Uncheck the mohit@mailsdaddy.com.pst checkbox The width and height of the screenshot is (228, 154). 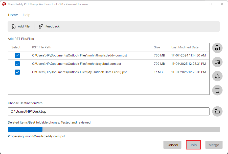17,55
